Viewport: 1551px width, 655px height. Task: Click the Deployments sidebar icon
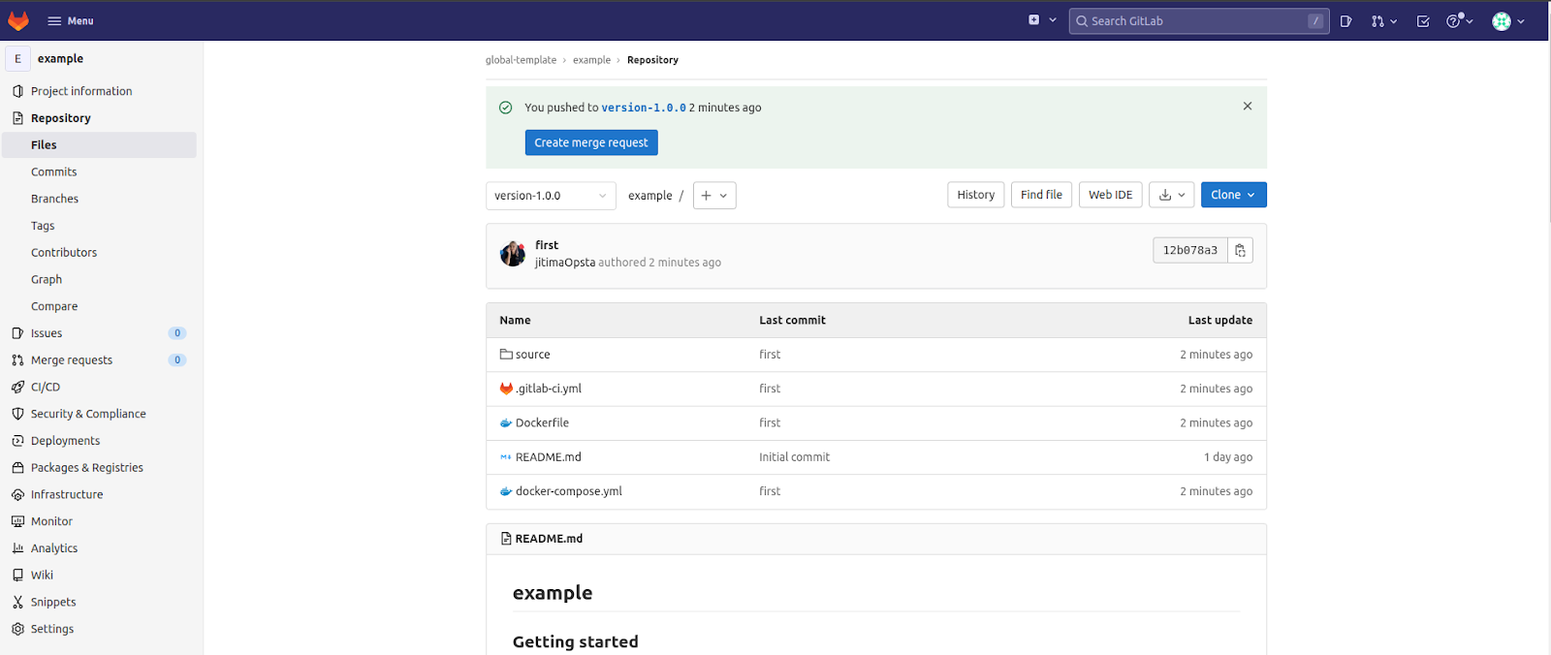pos(17,441)
